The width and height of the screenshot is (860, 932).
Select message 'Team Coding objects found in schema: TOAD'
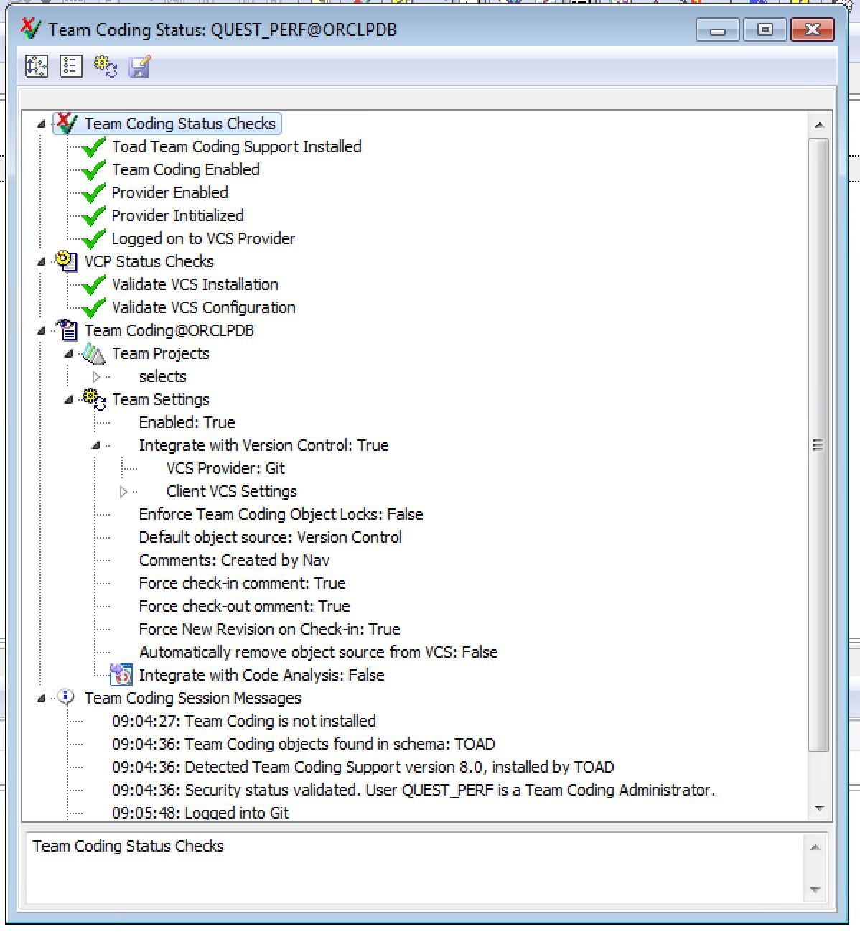pos(304,744)
